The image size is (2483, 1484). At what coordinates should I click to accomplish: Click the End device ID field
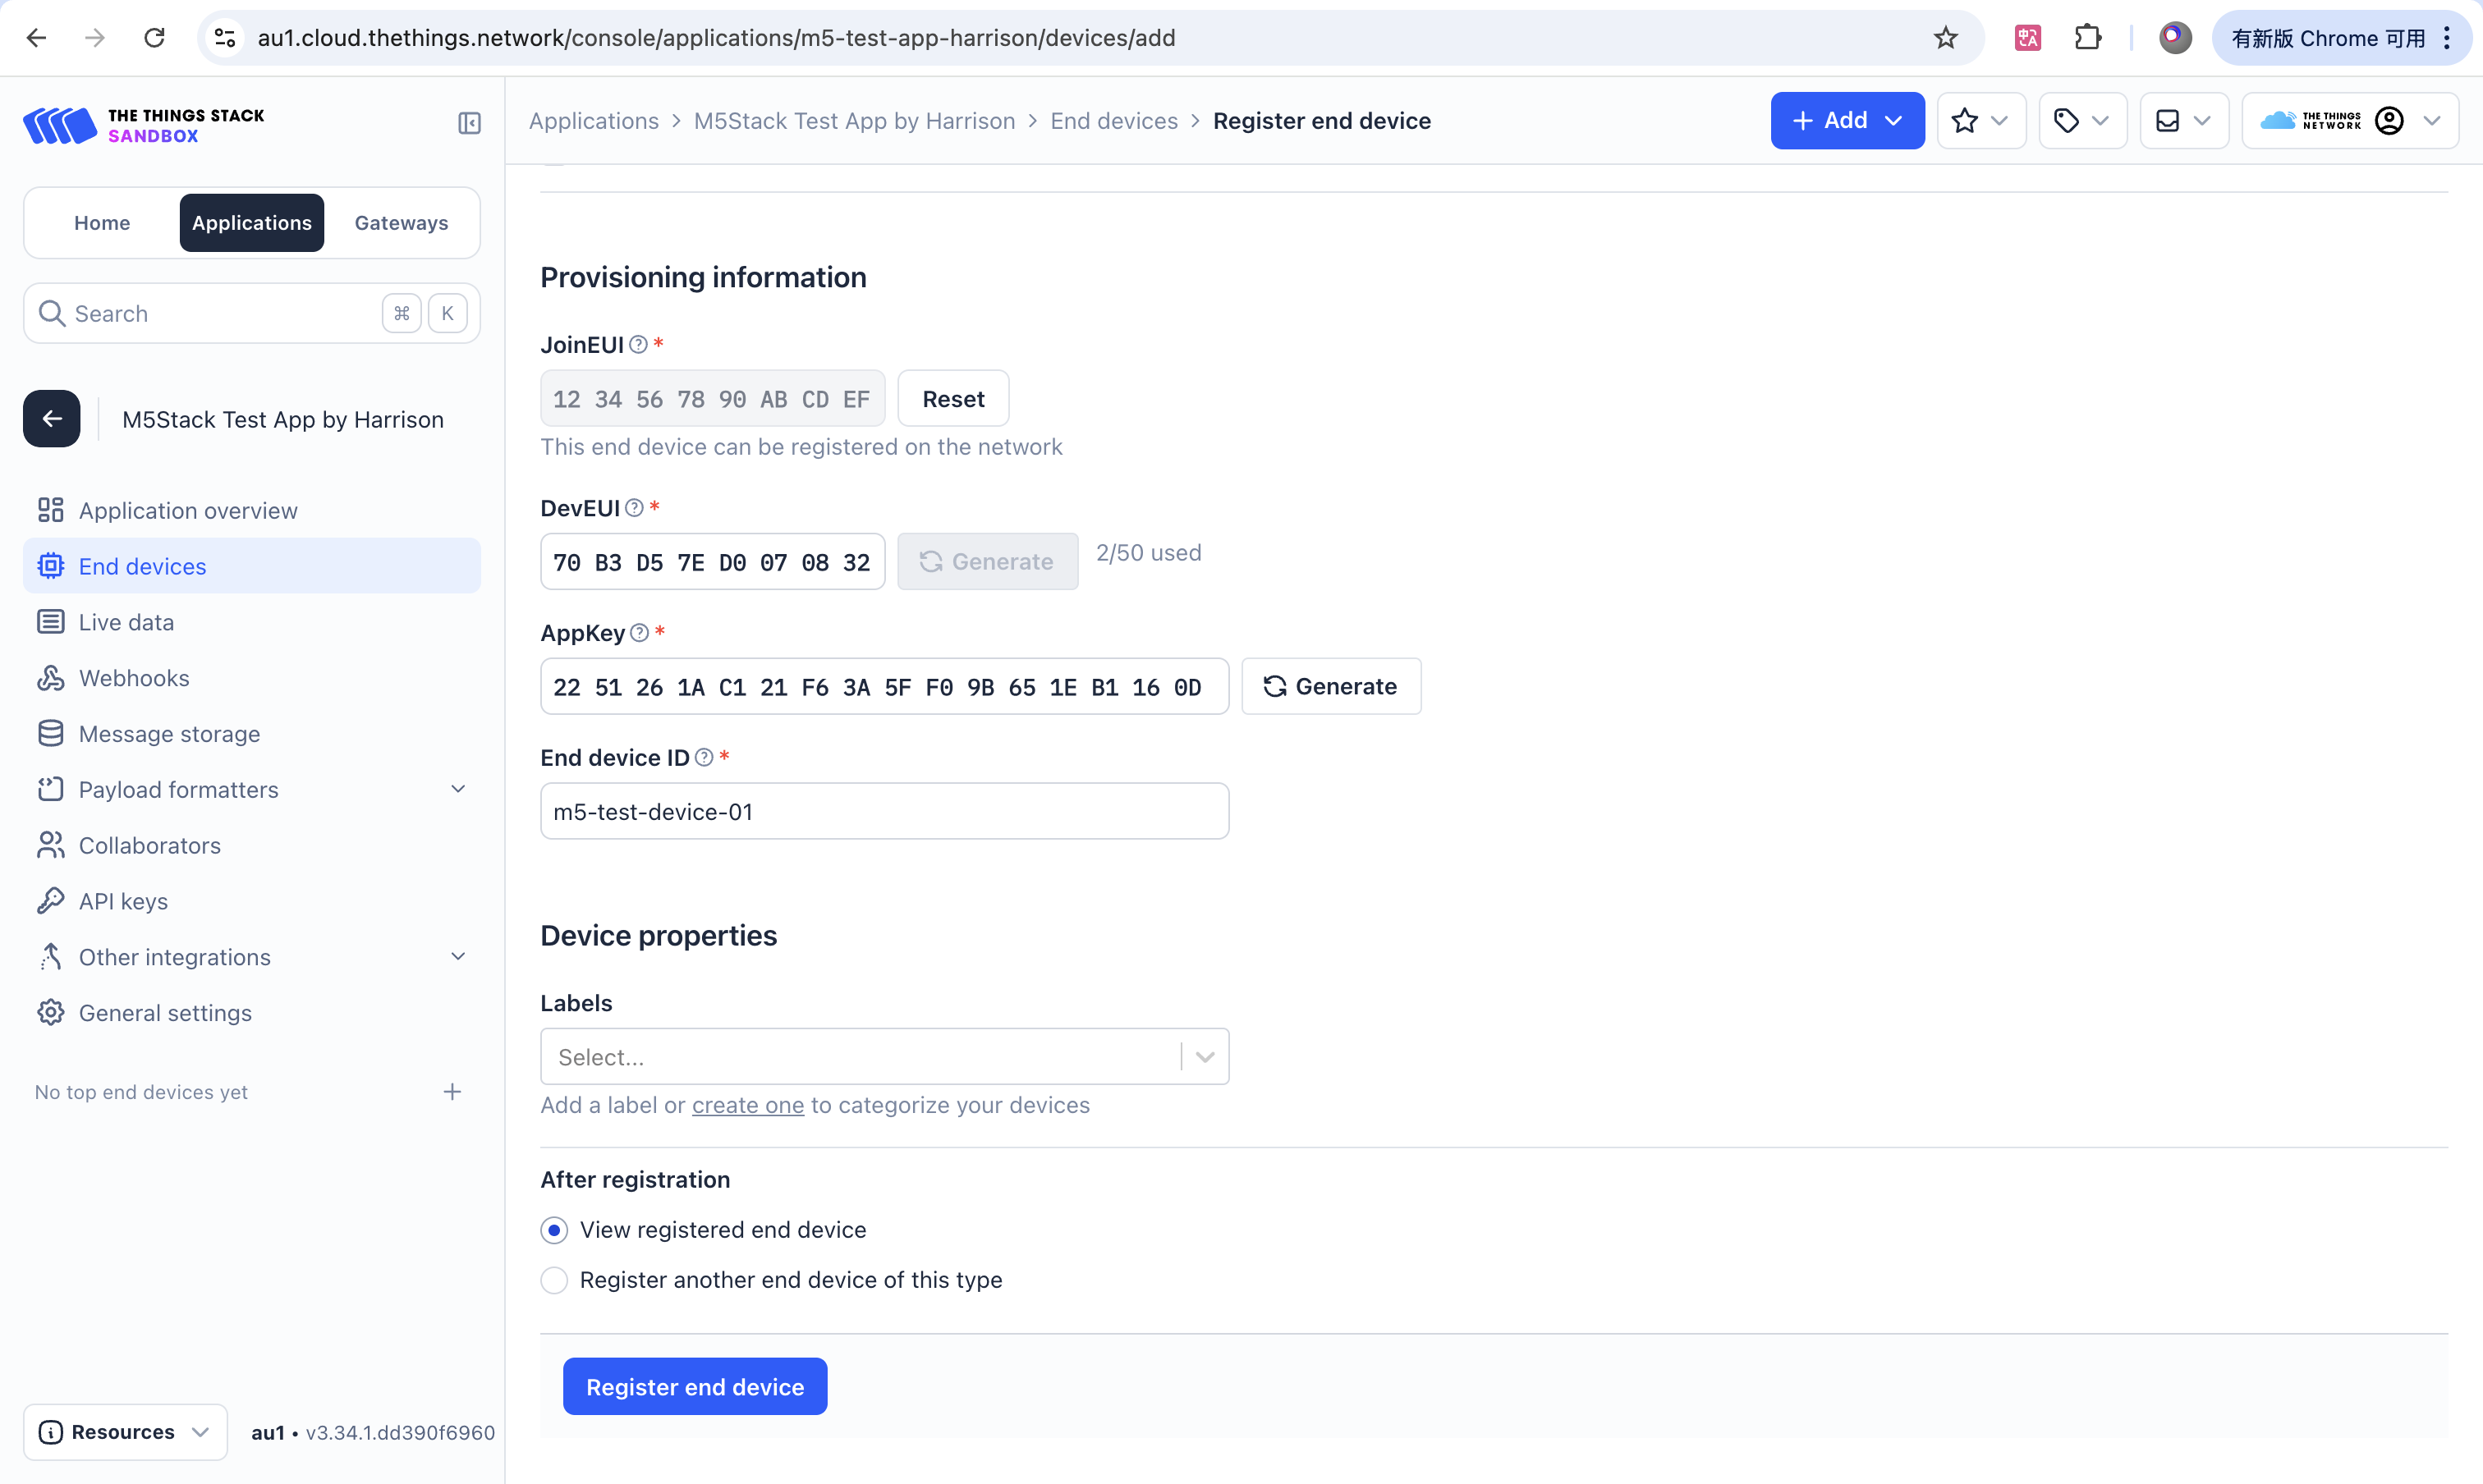pos(884,811)
